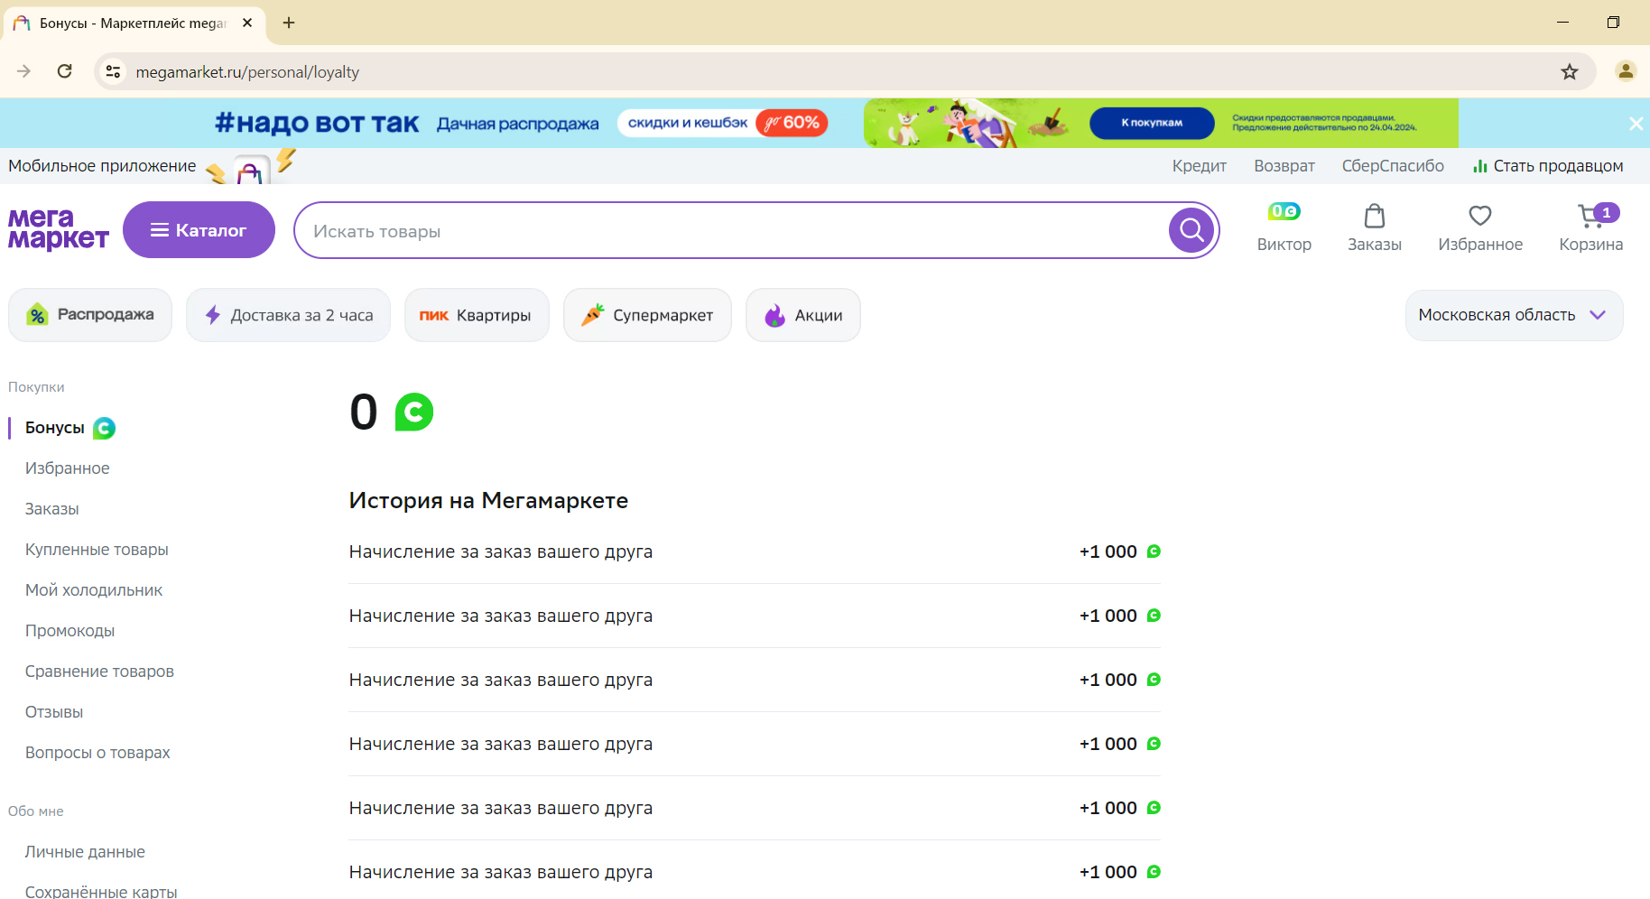This screenshot has width=1650, height=899.
Task: Click the История на Мегамаркете heading
Action: pos(488,501)
